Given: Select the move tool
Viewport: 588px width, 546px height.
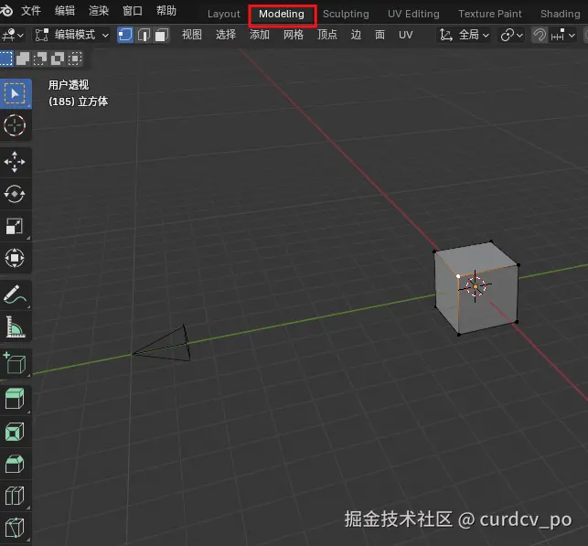Looking at the screenshot, I should (15, 162).
